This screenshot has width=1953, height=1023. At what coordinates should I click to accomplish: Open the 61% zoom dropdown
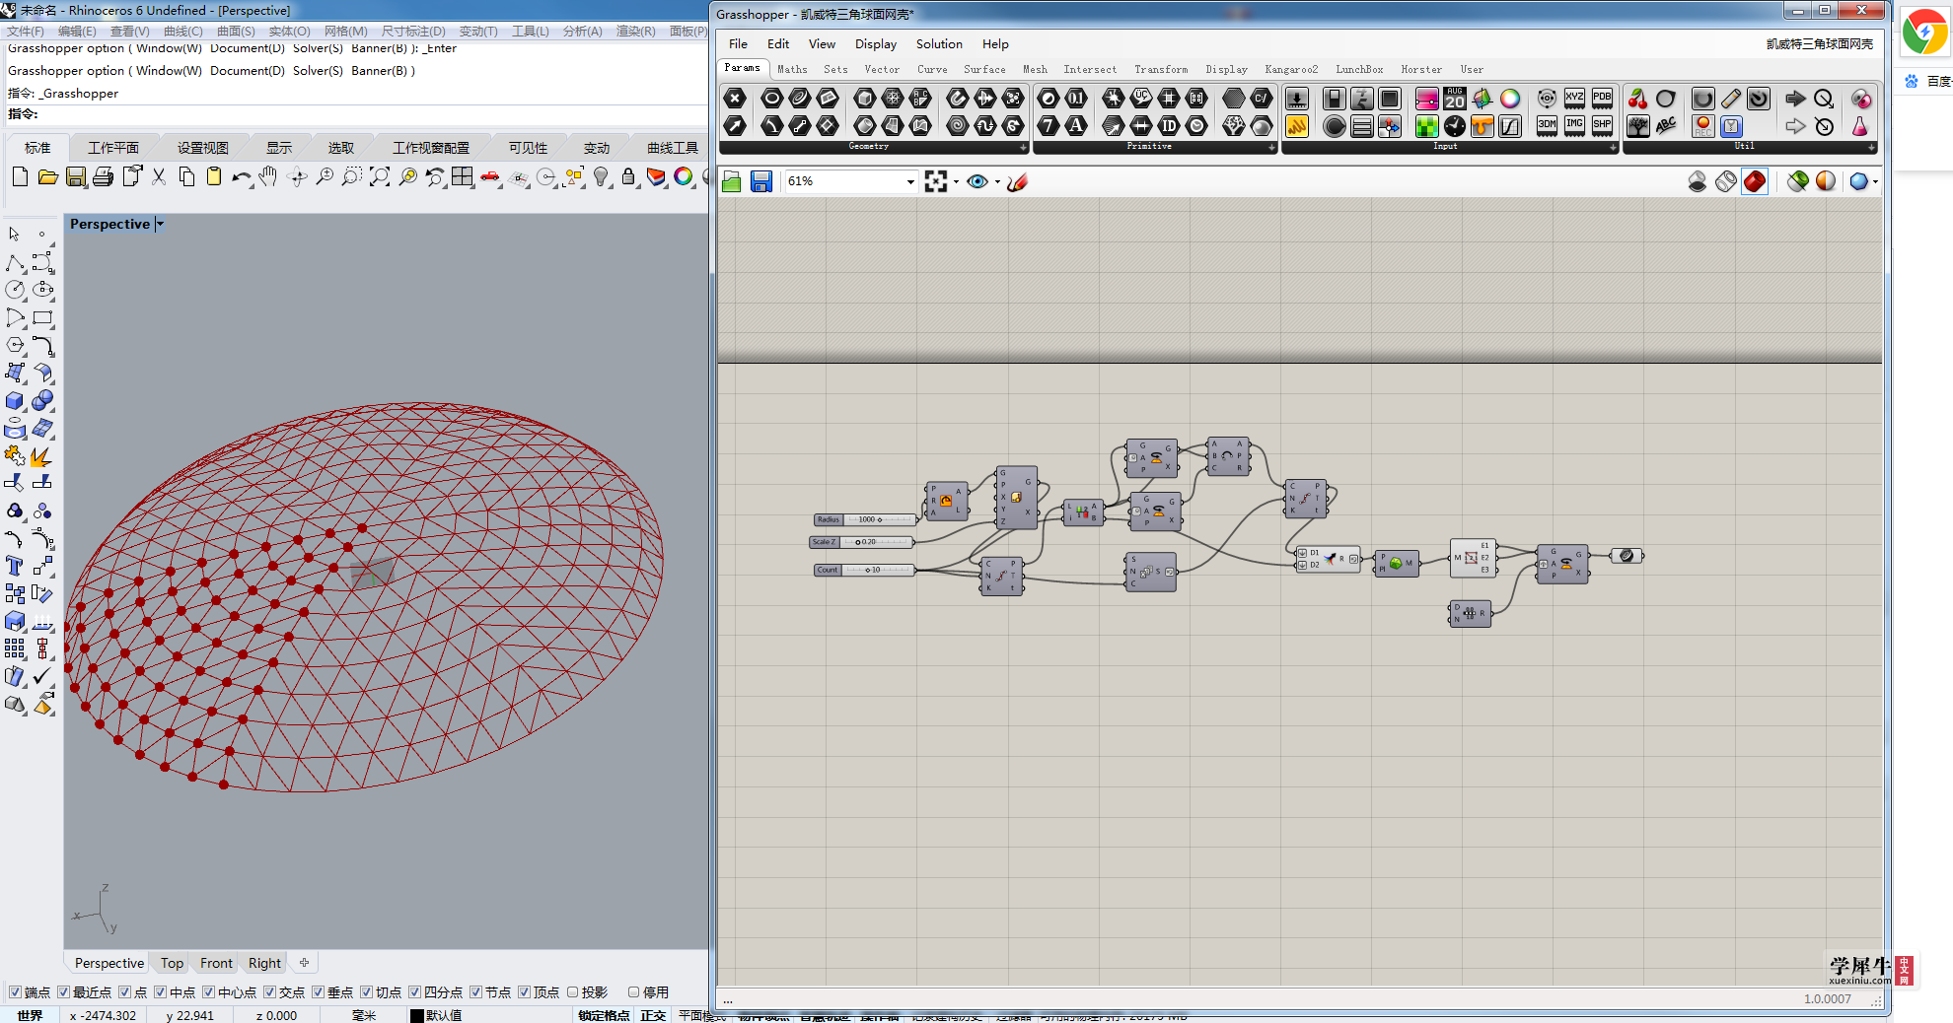pyautogui.click(x=910, y=181)
